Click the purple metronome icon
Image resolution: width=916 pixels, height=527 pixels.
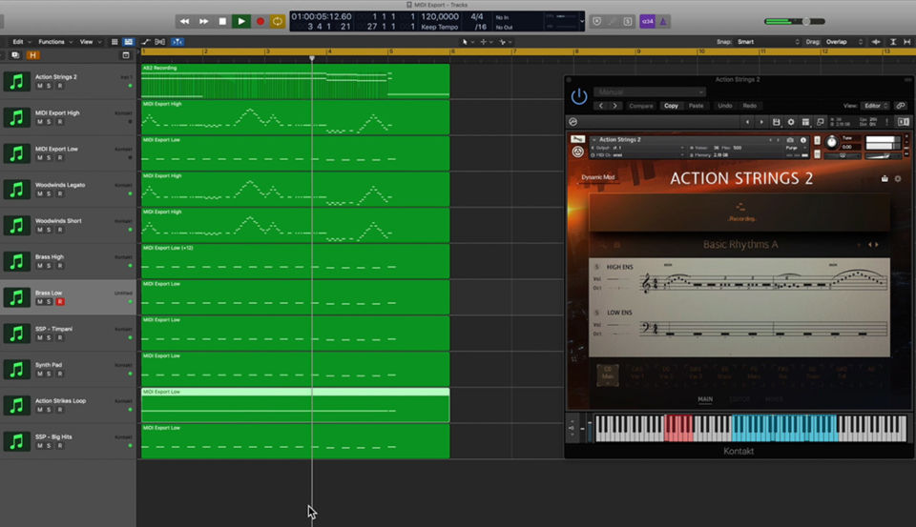[664, 21]
